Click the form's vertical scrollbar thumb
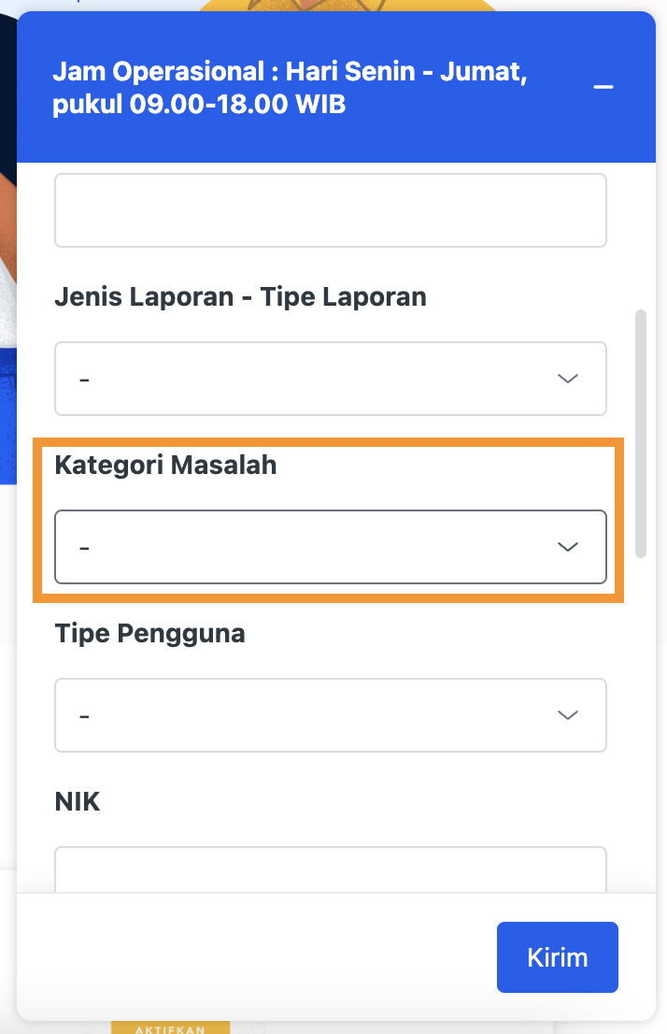This screenshot has height=1034, width=667. click(x=641, y=435)
